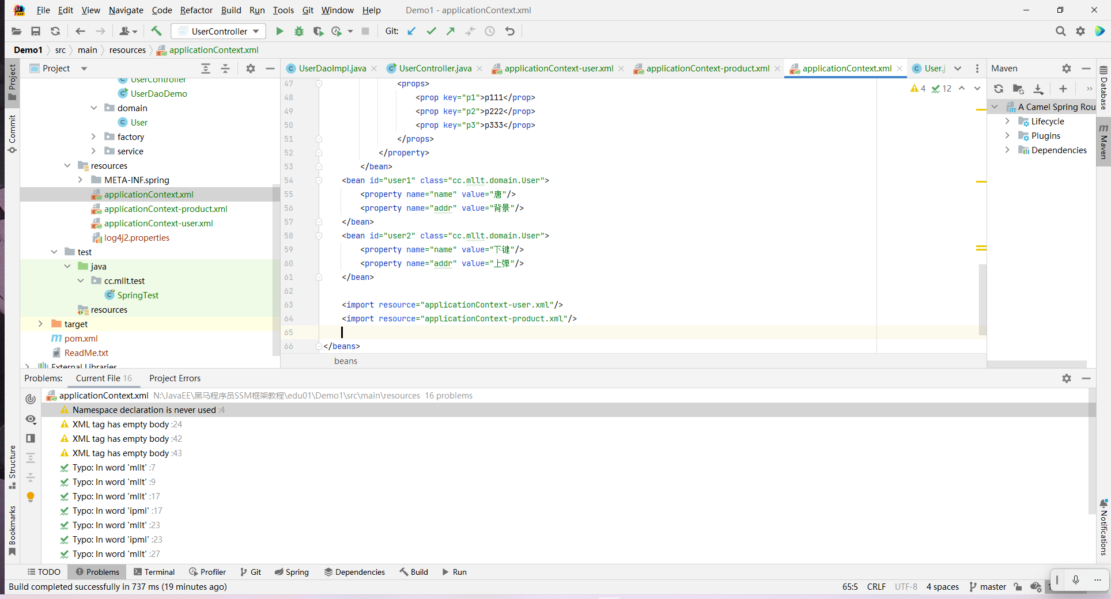Show Git history clock icon

[490, 31]
